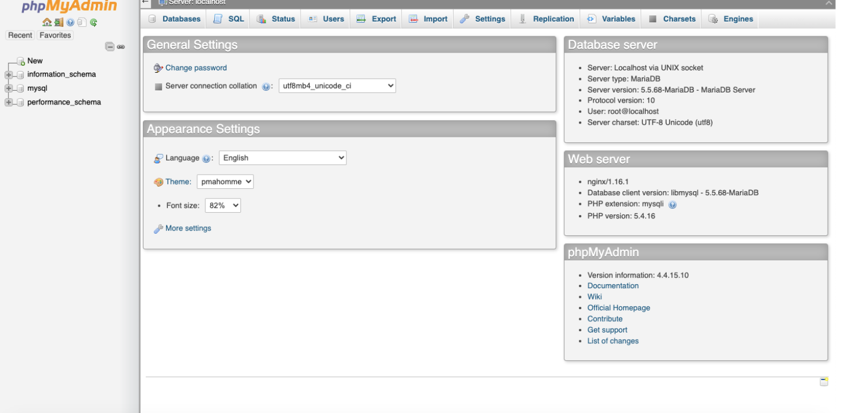Click the Log out door icon
This screenshot has height=413, width=843.
pos(58,23)
